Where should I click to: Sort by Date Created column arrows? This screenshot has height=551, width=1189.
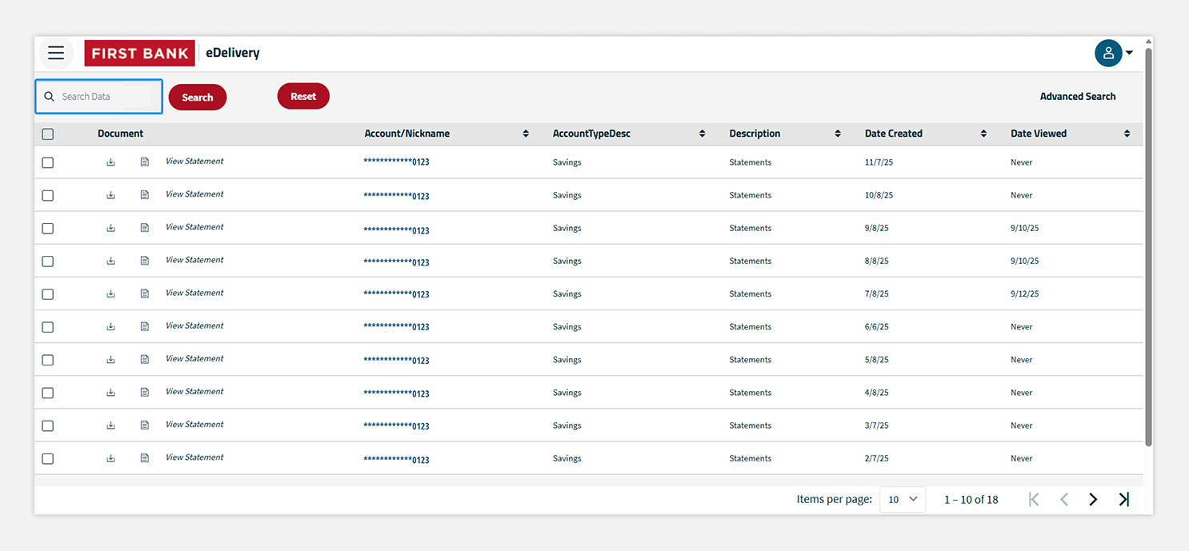click(983, 134)
